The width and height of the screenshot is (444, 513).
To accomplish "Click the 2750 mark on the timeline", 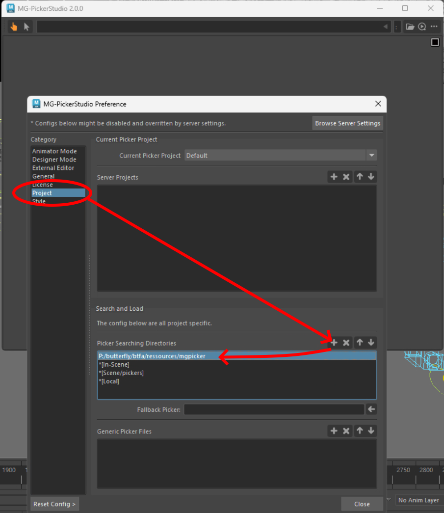I will point(403,470).
